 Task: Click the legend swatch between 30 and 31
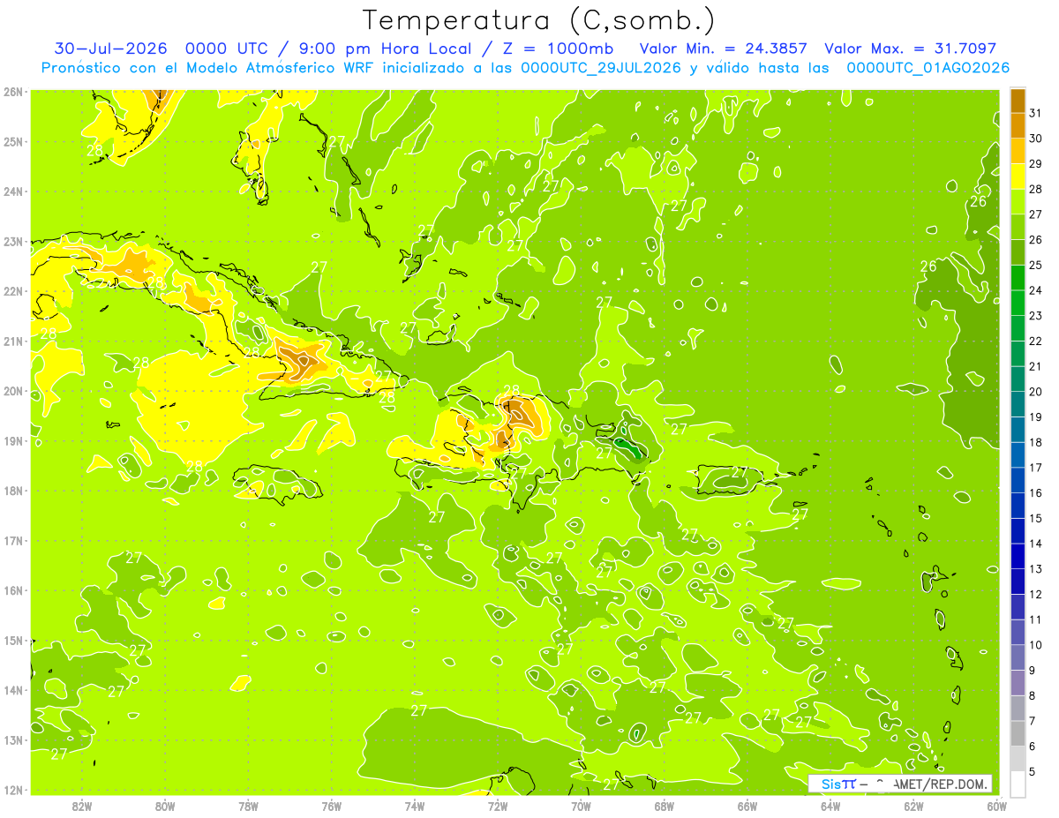(x=1018, y=125)
